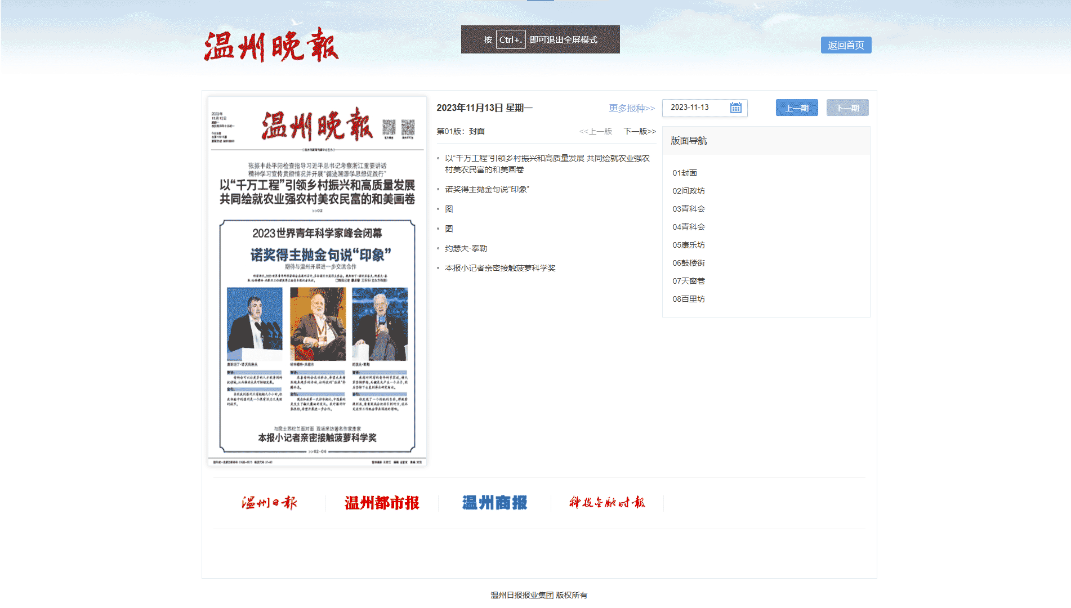
Task: Select the 2023-11-13 date input field
Action: click(705, 108)
